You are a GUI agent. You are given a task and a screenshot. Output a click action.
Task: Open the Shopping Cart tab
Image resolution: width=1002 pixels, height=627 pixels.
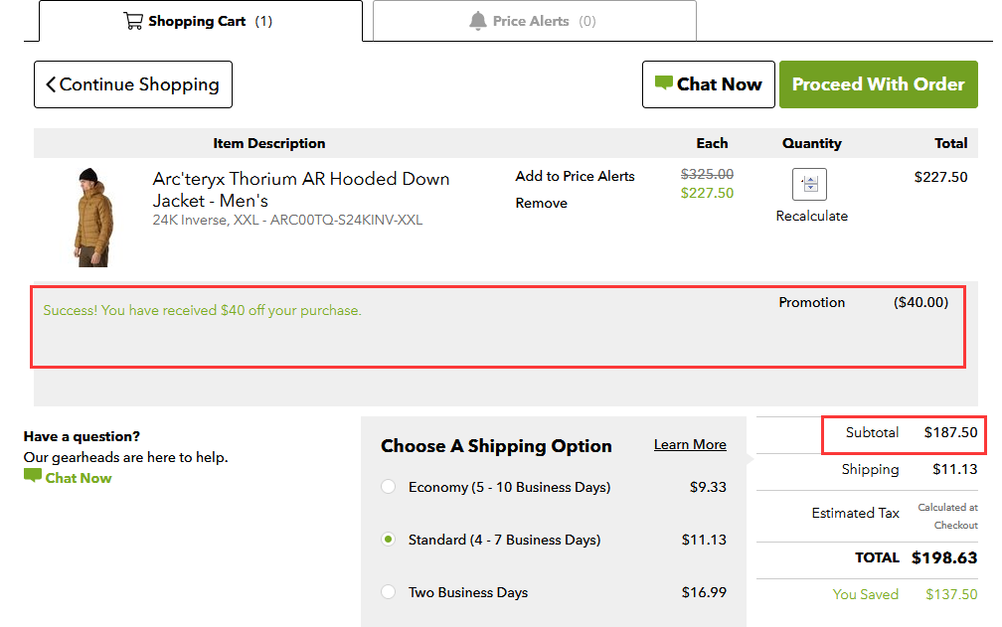coord(199,21)
